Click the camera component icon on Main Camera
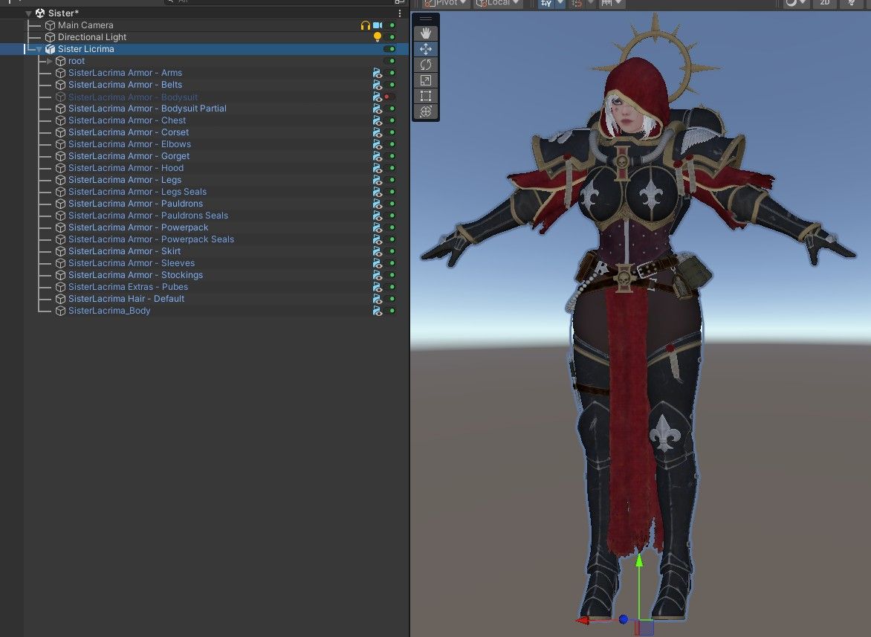 (378, 25)
